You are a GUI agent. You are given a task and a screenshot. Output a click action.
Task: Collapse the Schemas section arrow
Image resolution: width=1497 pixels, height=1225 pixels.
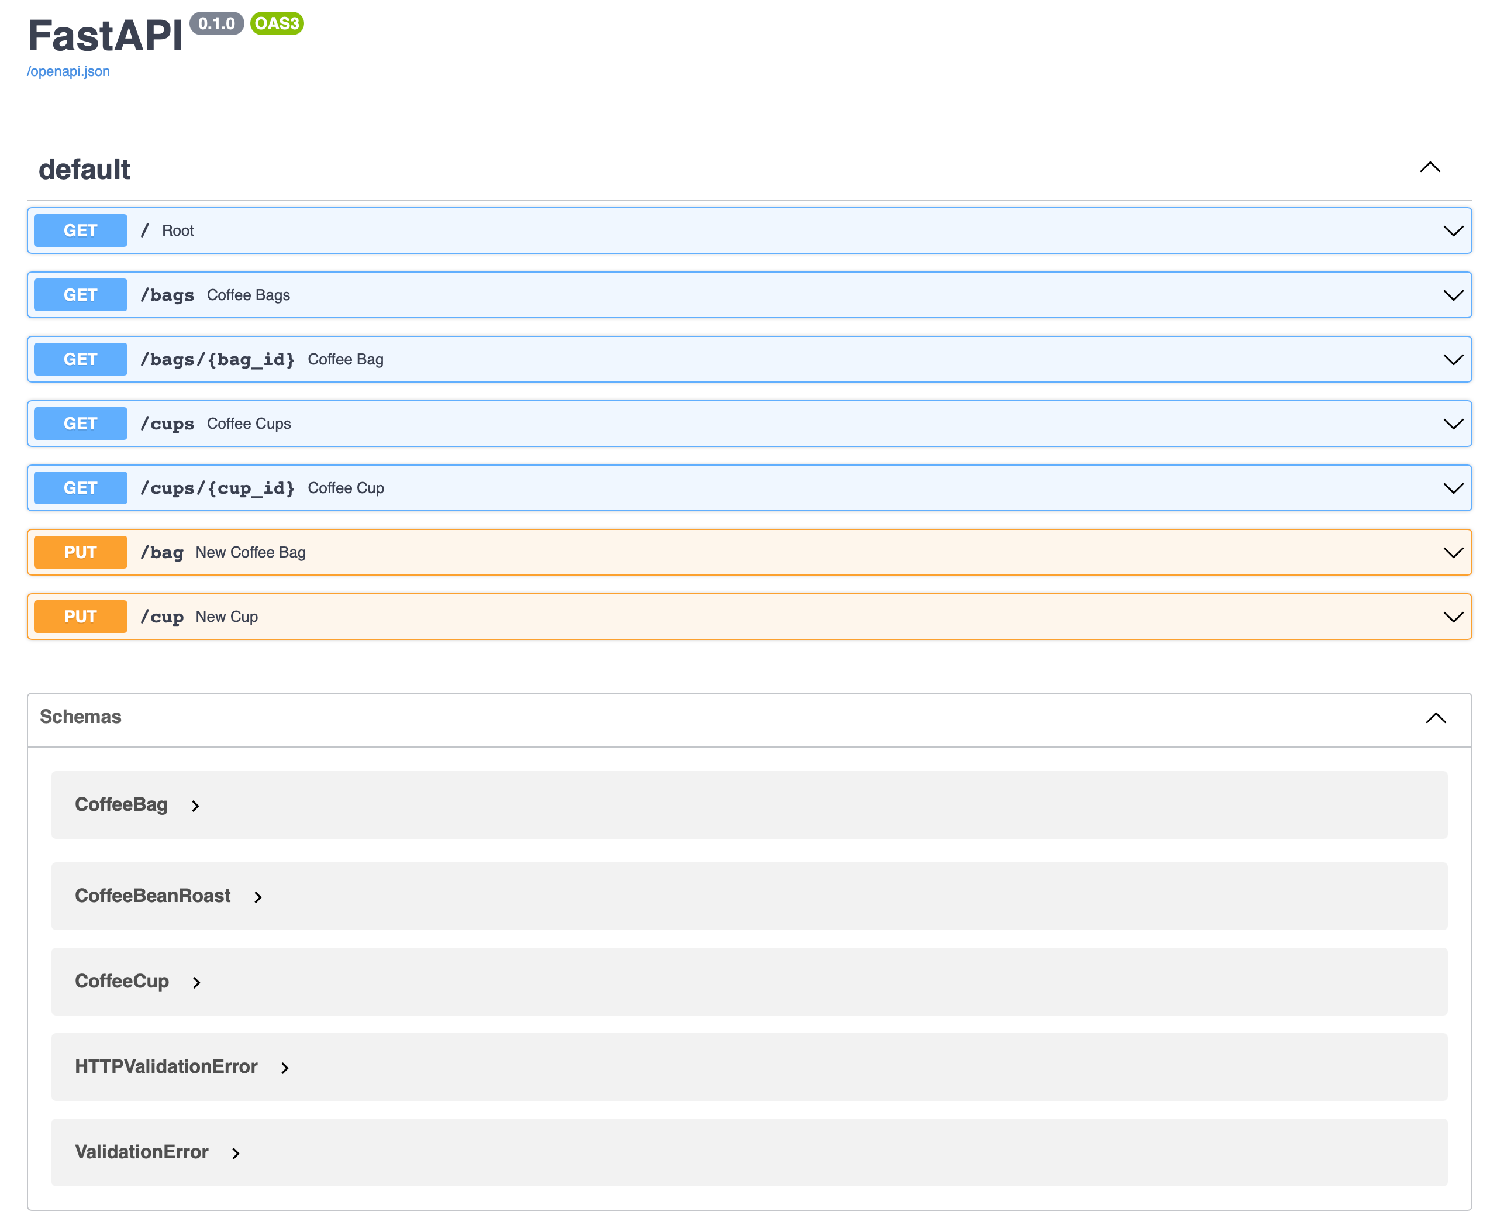click(1435, 718)
